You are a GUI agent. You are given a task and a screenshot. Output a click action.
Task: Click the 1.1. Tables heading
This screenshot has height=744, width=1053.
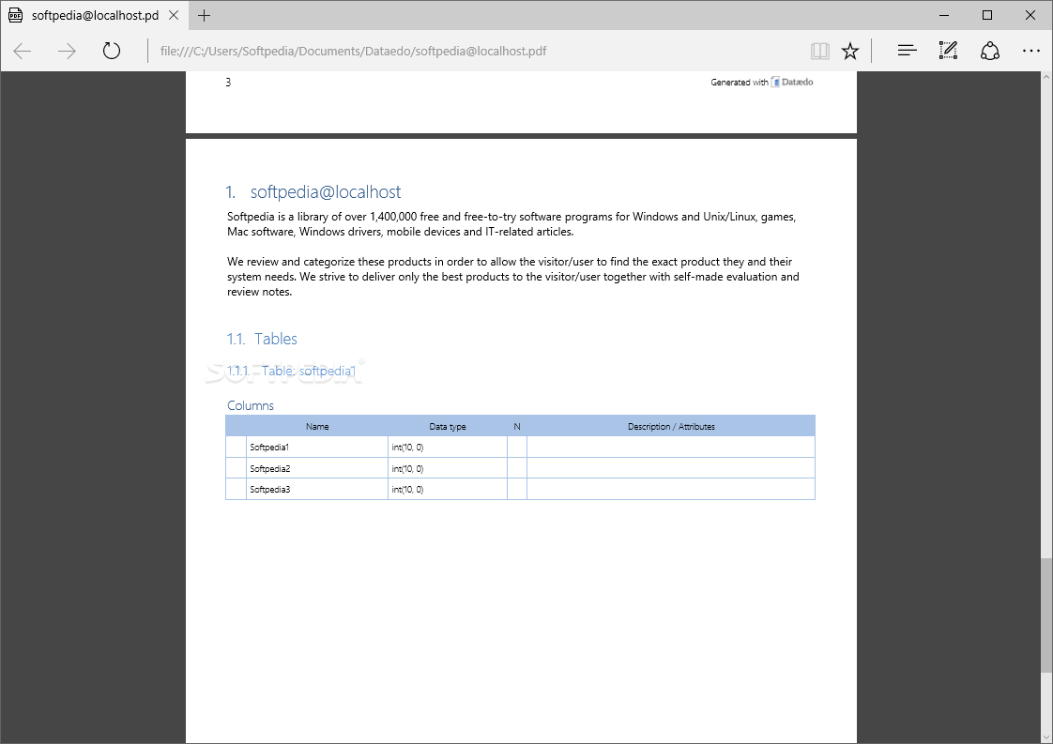point(262,339)
